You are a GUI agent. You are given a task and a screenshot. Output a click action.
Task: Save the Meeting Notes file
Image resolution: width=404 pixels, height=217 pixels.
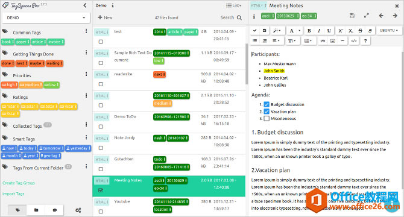click(x=352, y=16)
